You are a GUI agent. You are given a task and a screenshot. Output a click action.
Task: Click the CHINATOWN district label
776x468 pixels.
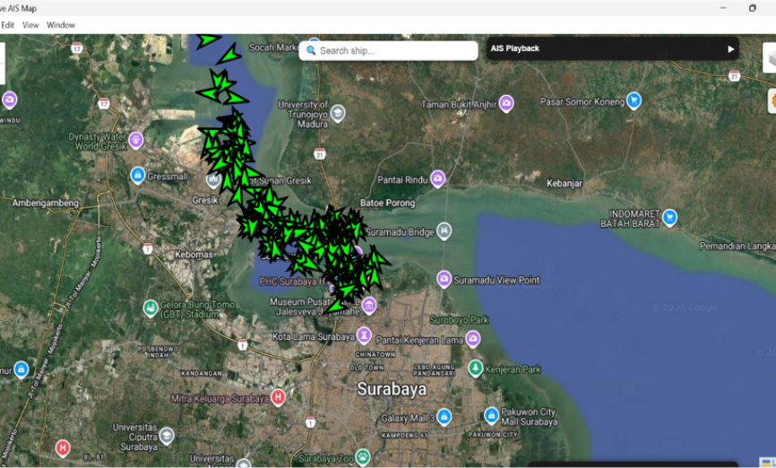point(375,355)
